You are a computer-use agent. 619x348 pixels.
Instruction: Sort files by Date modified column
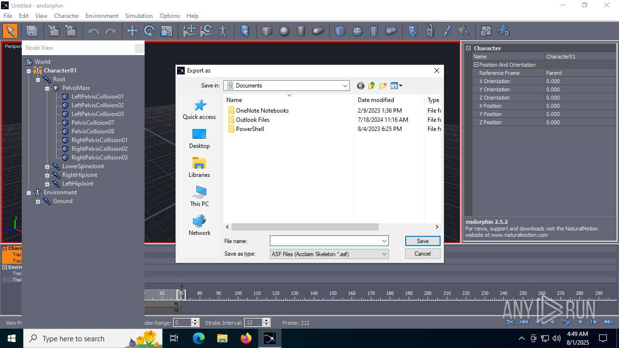(x=389, y=100)
